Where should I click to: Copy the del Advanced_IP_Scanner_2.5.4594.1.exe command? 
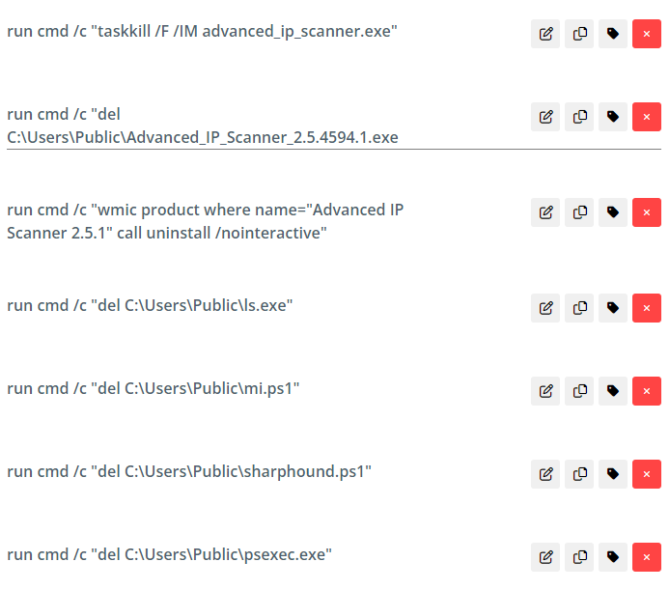pos(579,117)
